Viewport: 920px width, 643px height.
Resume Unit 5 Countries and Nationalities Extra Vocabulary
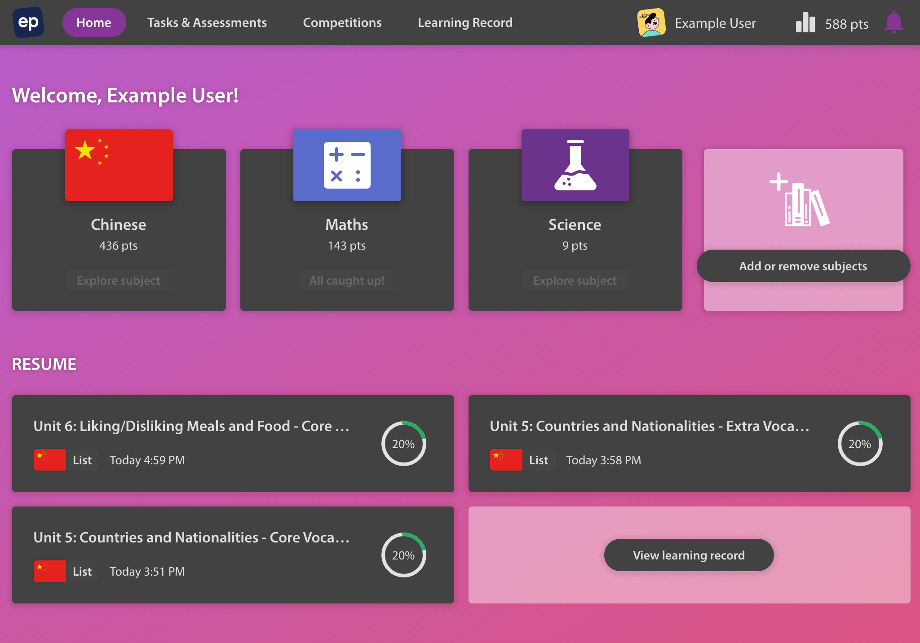(x=690, y=444)
